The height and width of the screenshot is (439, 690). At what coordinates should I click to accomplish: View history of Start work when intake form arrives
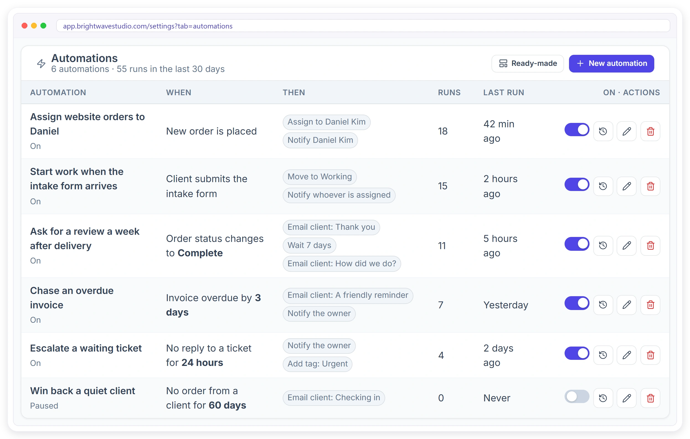[603, 186]
